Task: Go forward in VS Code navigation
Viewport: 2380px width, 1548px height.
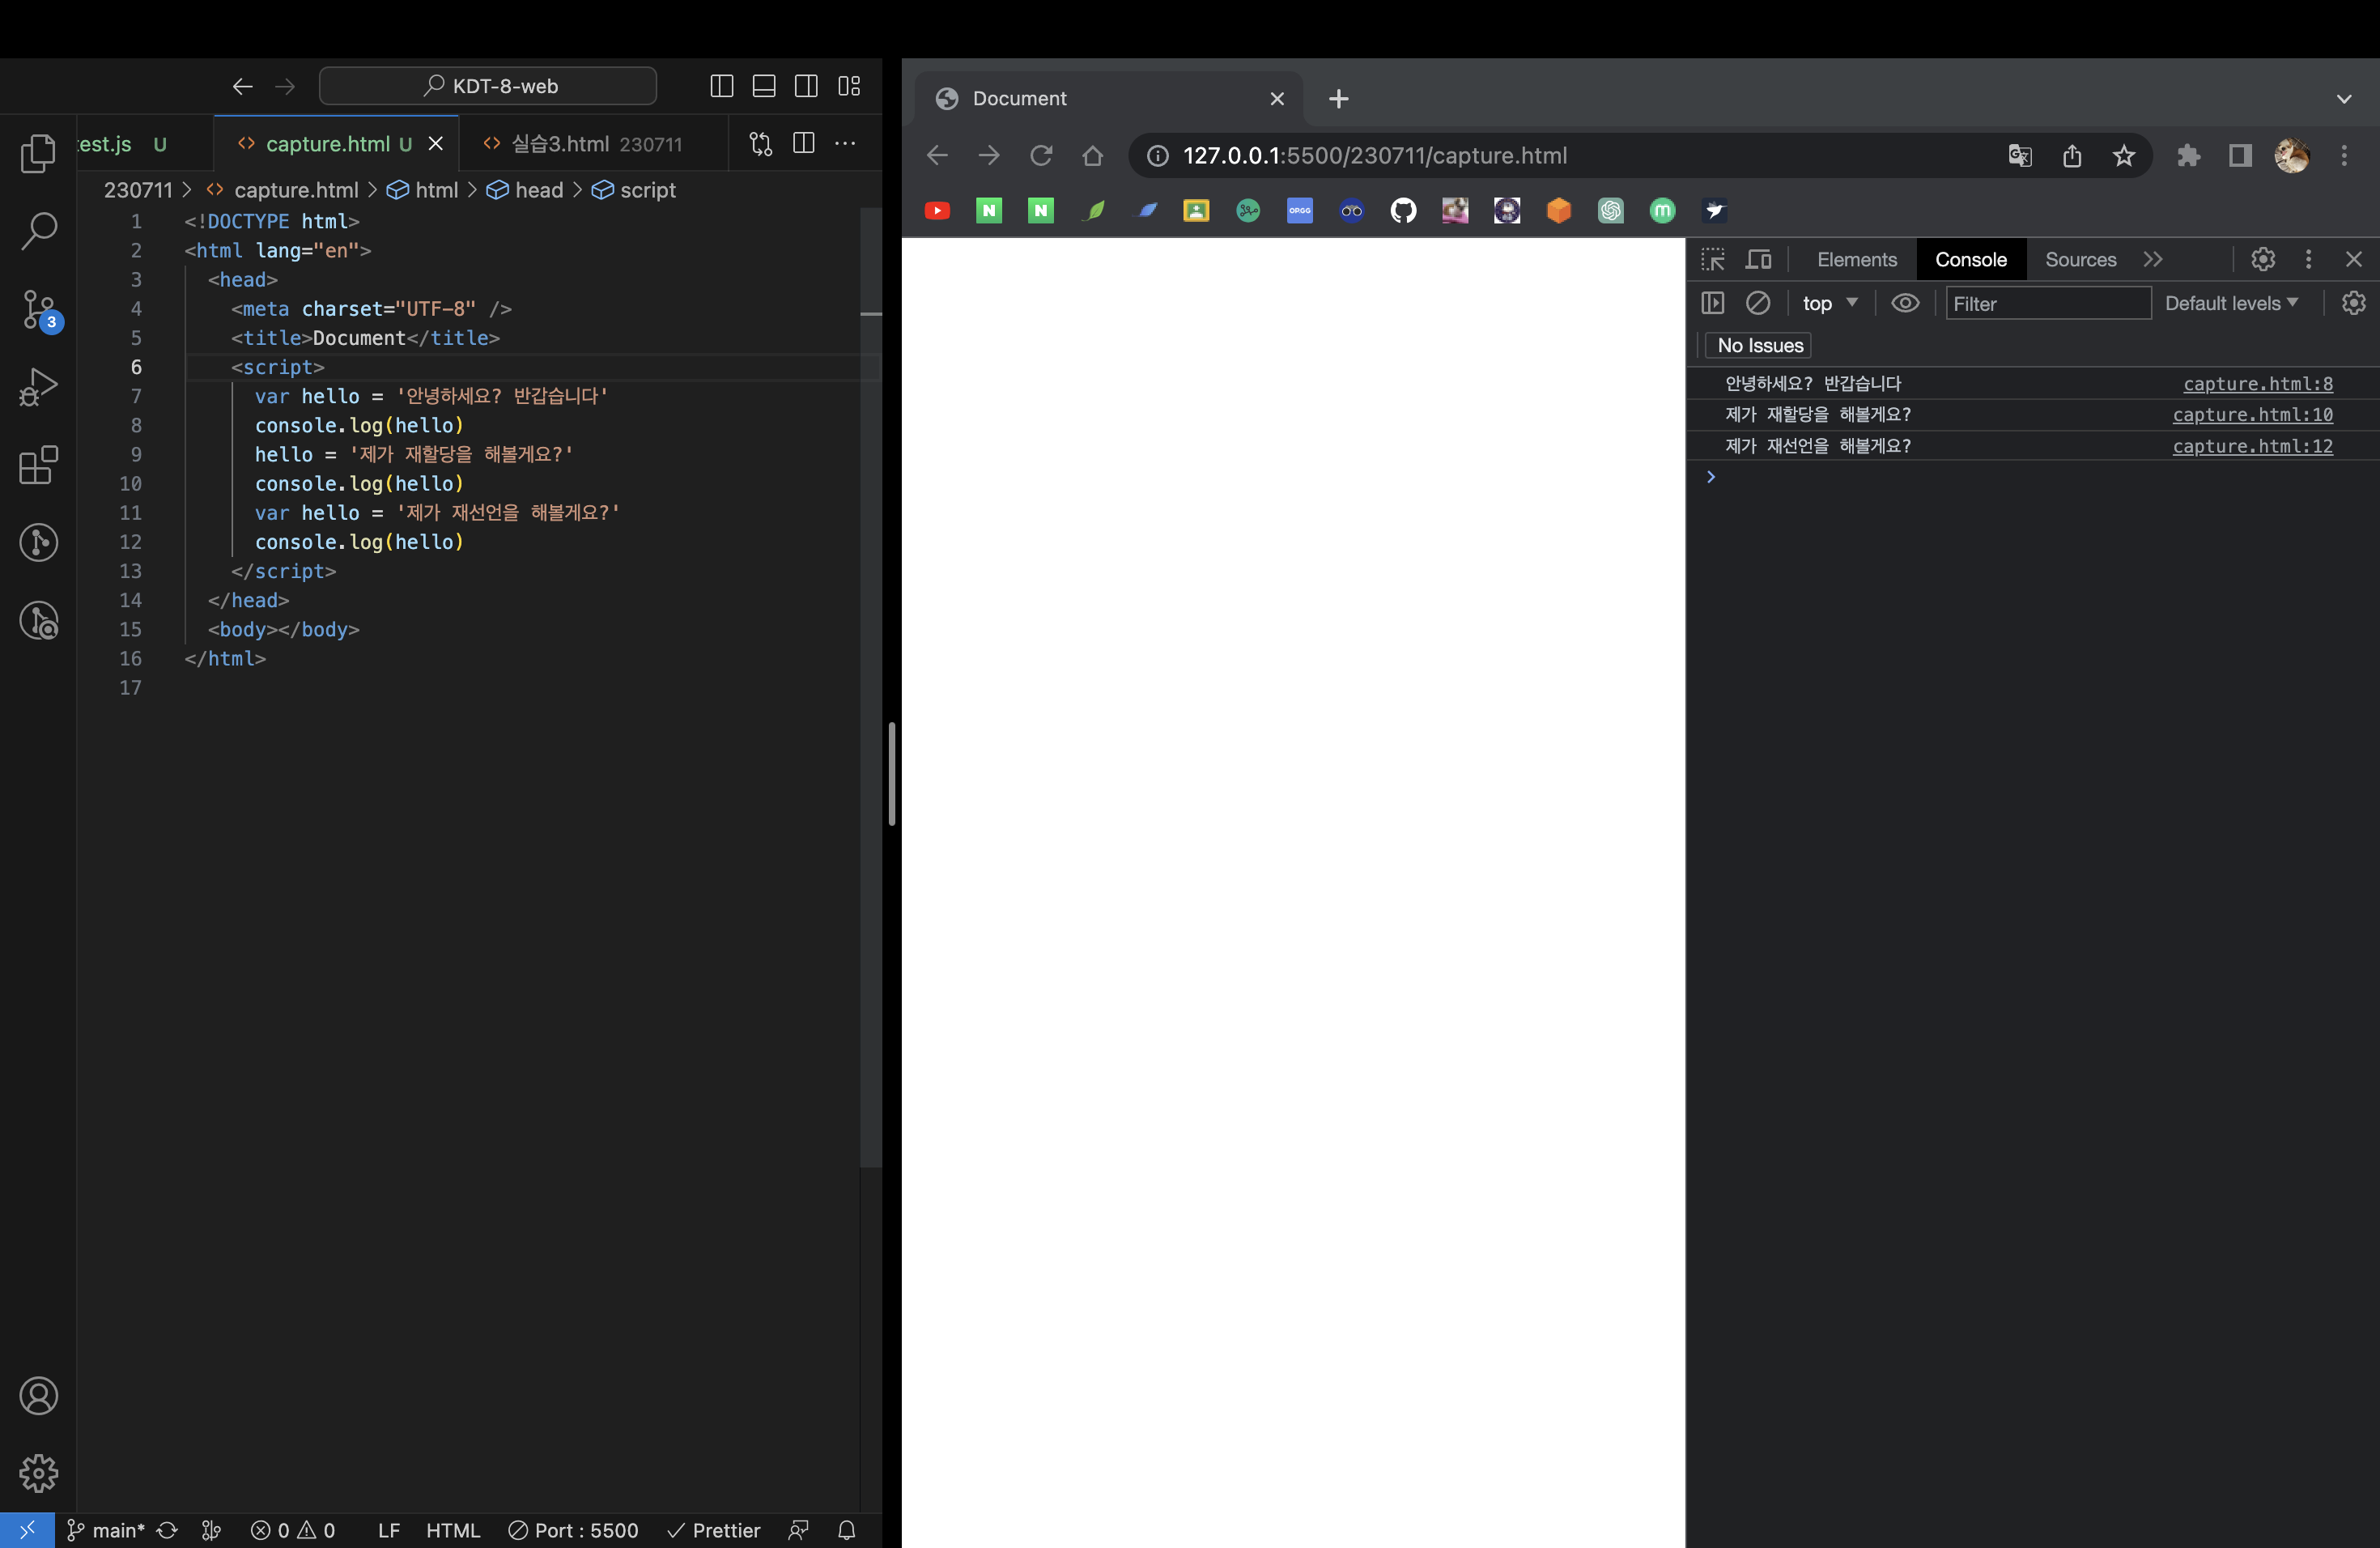Action: [x=285, y=86]
